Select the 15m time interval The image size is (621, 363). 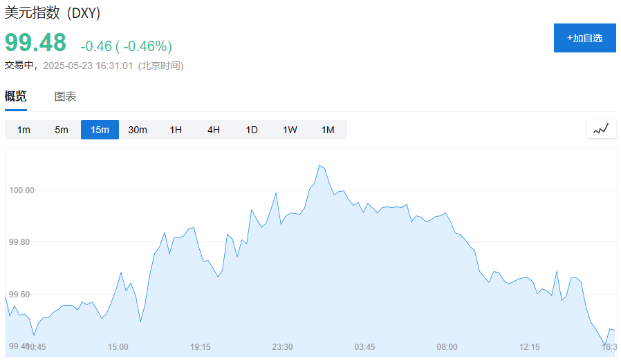pos(100,130)
